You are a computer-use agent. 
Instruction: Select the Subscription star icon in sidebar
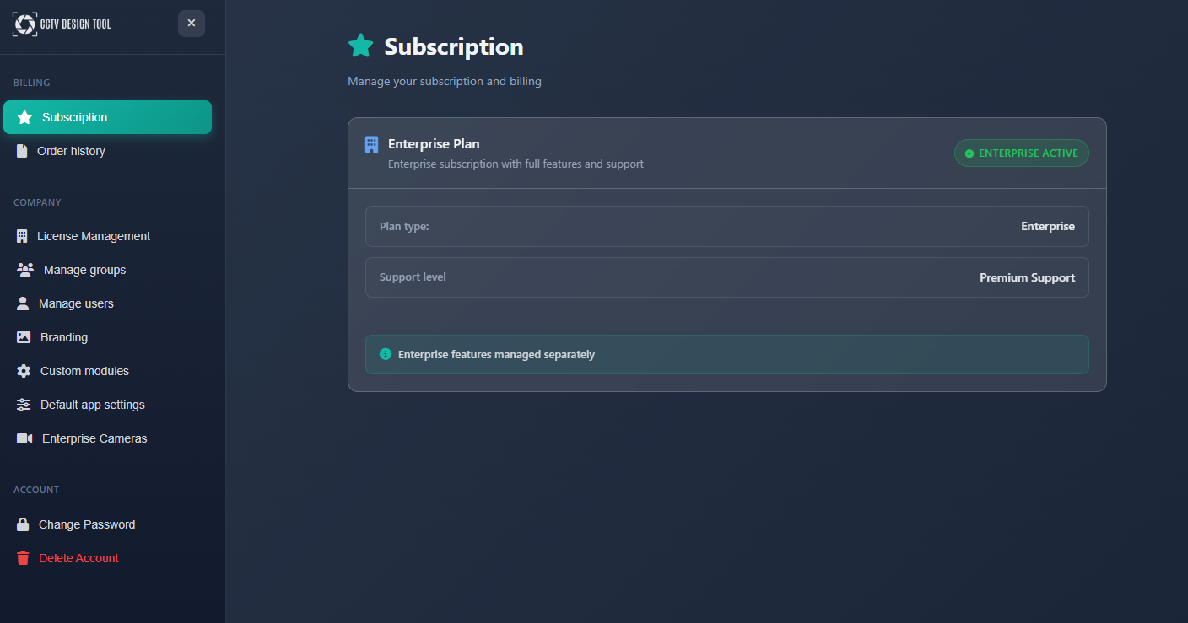pos(23,117)
